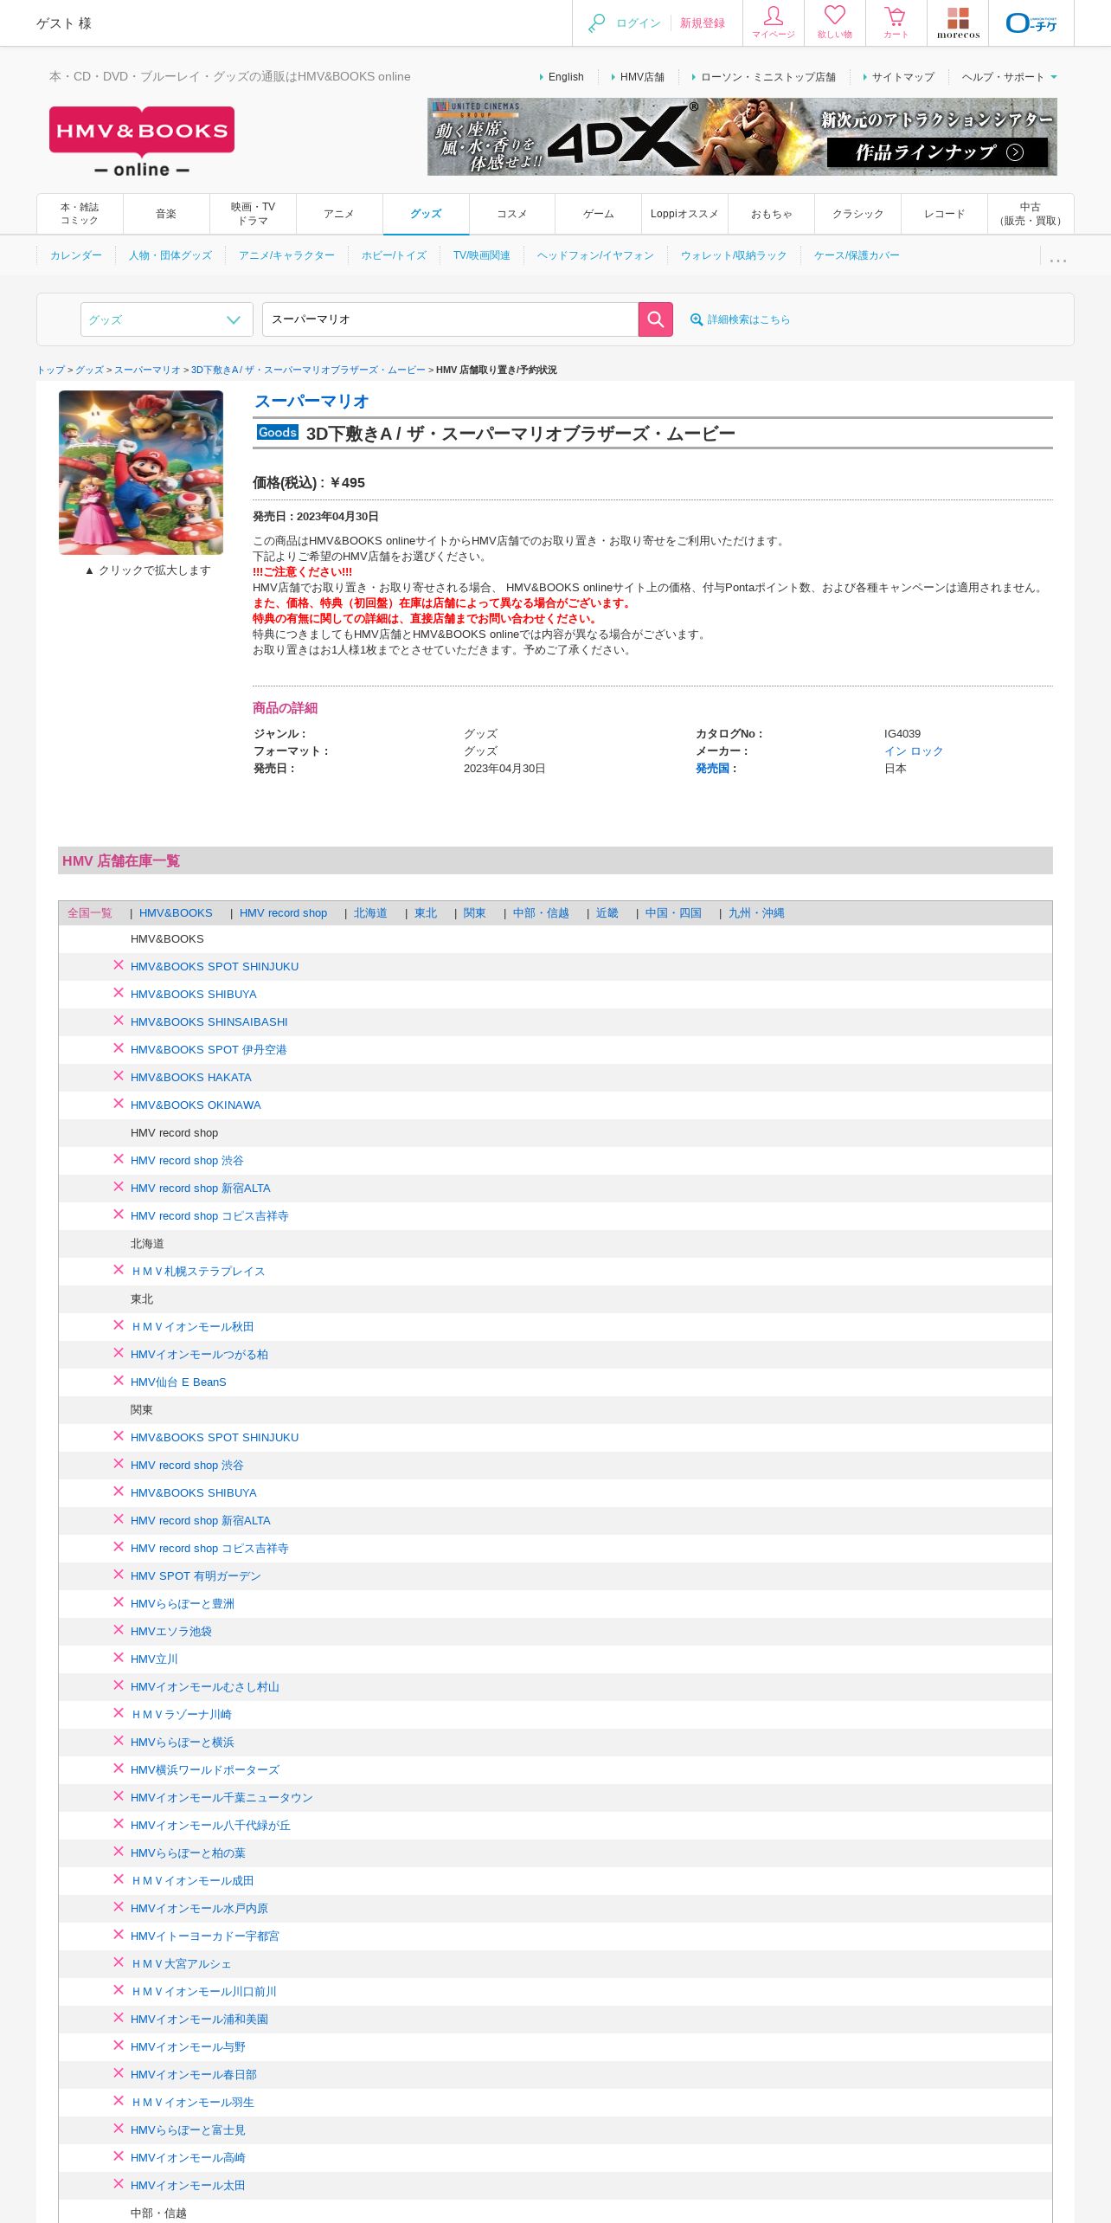Open HMVイオンモール太田 store link
The width and height of the screenshot is (1111, 2223).
pos(188,2186)
